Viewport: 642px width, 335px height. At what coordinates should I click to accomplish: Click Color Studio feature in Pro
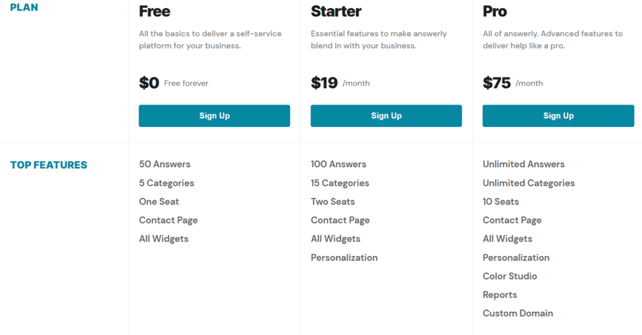[510, 276]
